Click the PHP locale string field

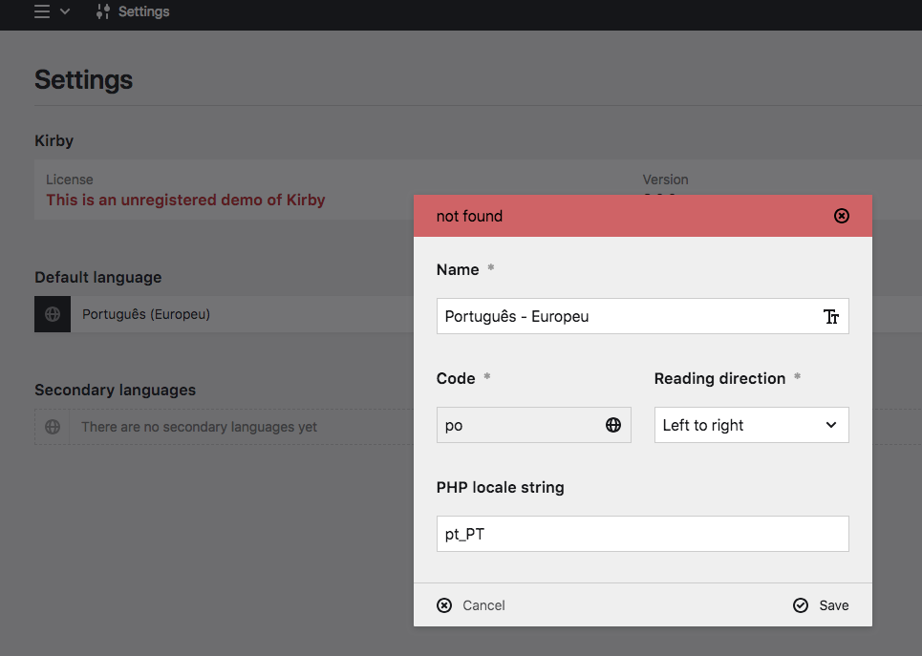click(642, 534)
